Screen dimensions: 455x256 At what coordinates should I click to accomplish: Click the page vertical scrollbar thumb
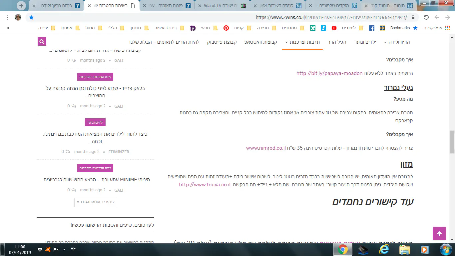click(x=452, y=142)
